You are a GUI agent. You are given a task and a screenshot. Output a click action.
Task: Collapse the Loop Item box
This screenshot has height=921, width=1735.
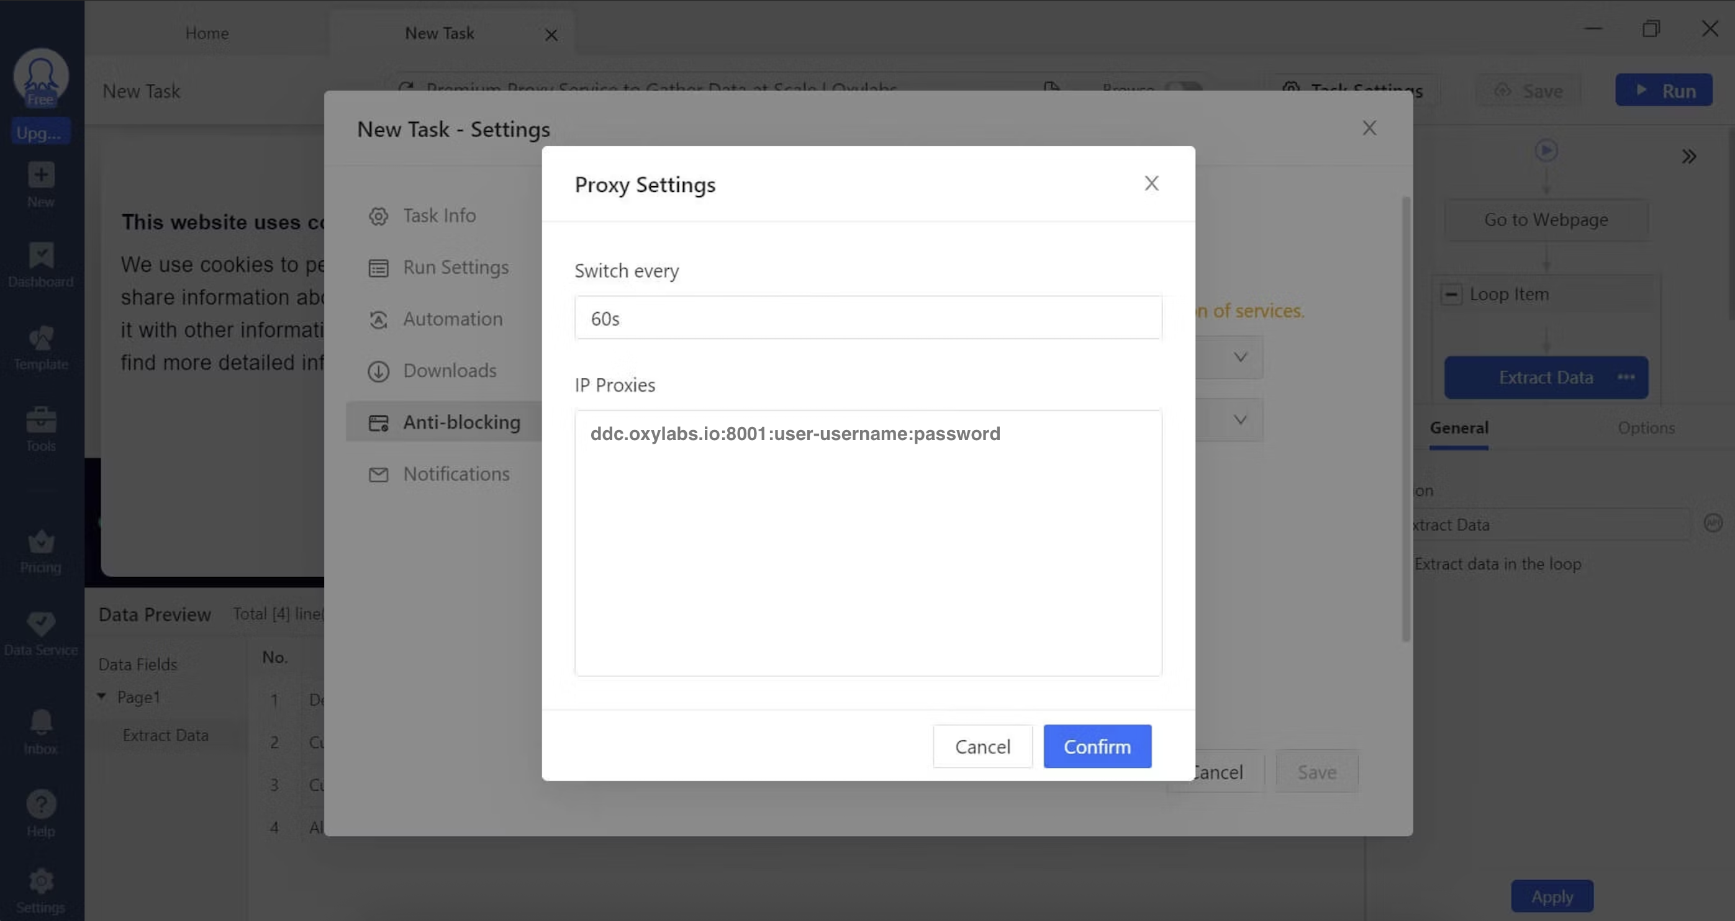(x=1451, y=294)
